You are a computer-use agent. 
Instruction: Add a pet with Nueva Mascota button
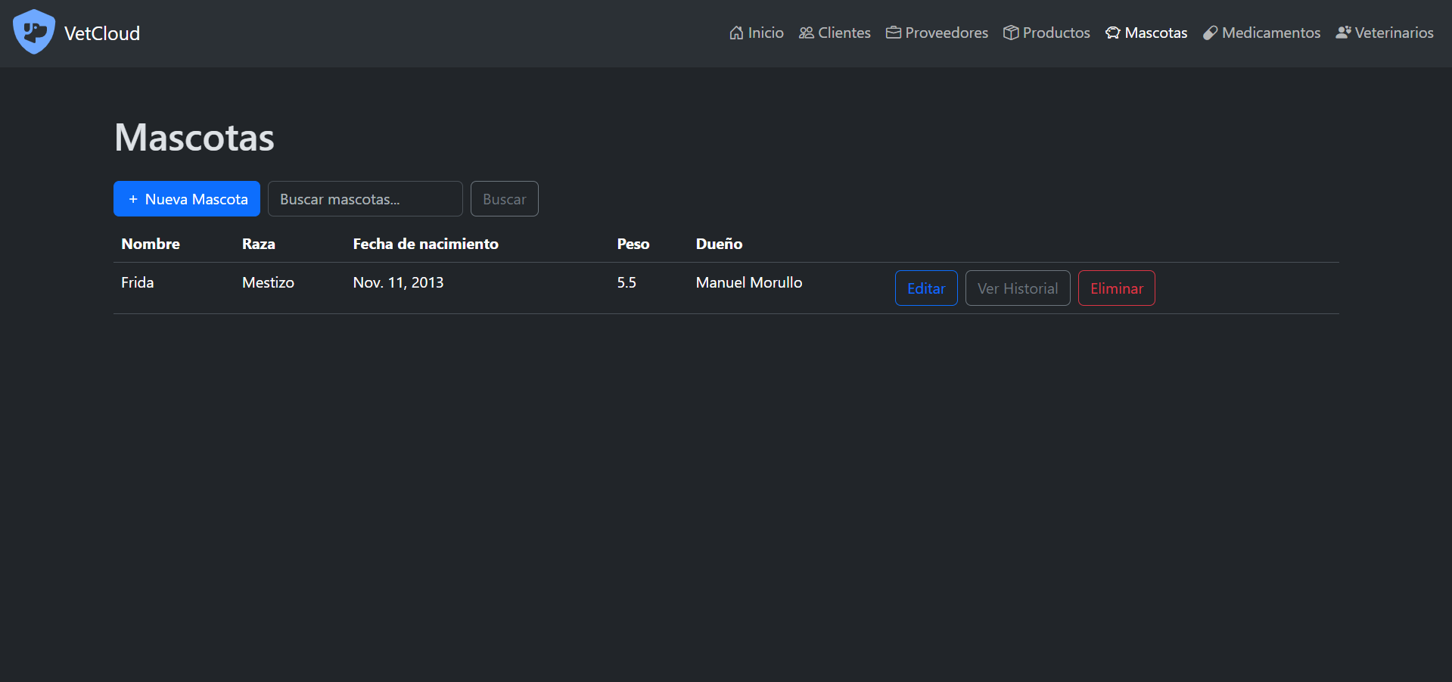[x=187, y=199]
